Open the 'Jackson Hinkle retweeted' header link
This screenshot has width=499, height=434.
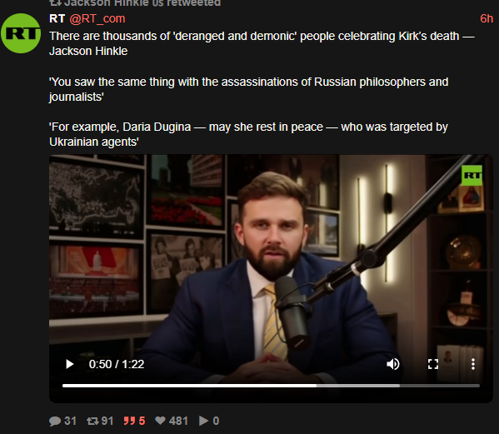(135, 2)
